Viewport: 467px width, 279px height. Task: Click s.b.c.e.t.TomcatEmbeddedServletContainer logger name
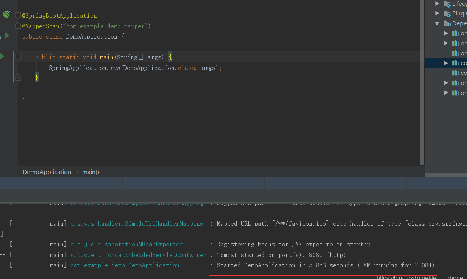[x=139, y=255]
